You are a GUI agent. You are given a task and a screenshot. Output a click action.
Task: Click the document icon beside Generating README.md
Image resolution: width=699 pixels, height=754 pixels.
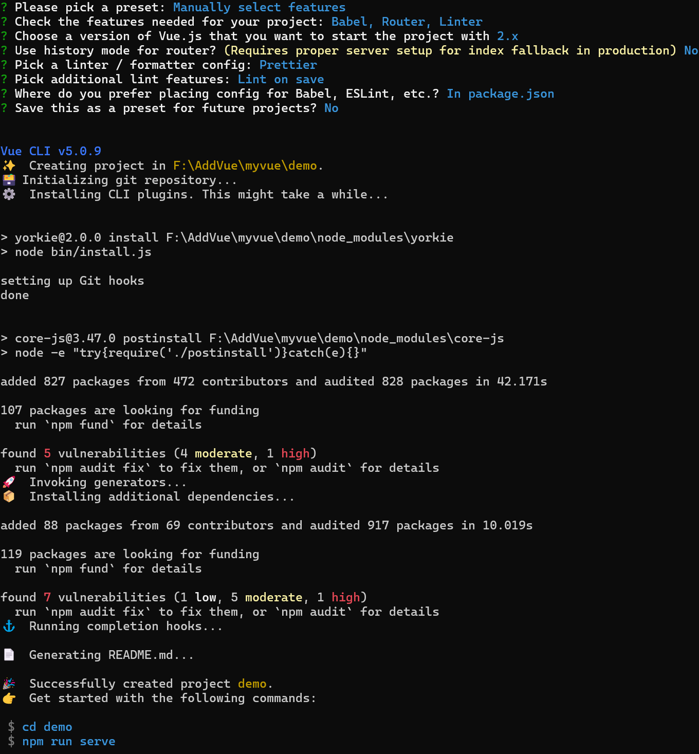pyautogui.click(x=9, y=655)
